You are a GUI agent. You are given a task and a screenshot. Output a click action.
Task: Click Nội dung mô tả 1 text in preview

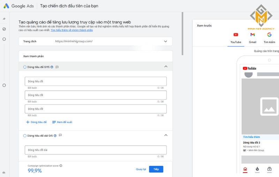(x=251, y=147)
